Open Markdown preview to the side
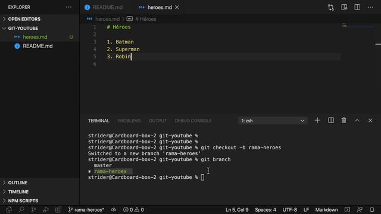 coord(344,7)
